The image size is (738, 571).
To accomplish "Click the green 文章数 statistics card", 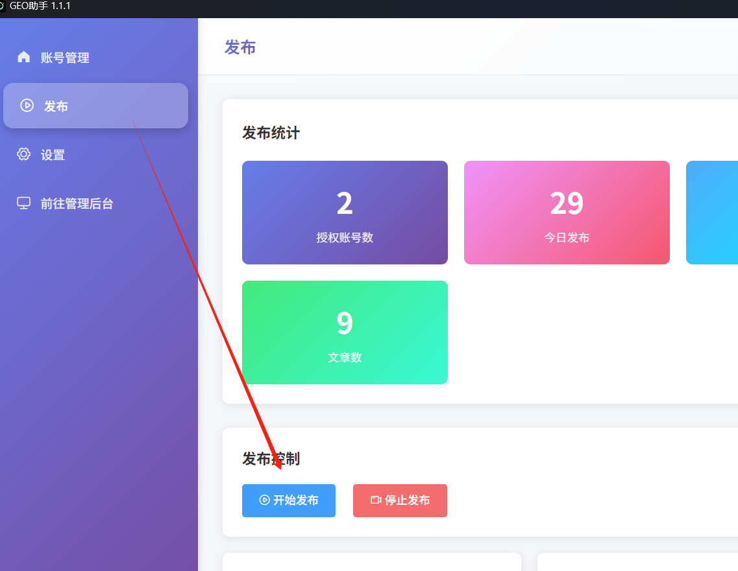I will (345, 332).
